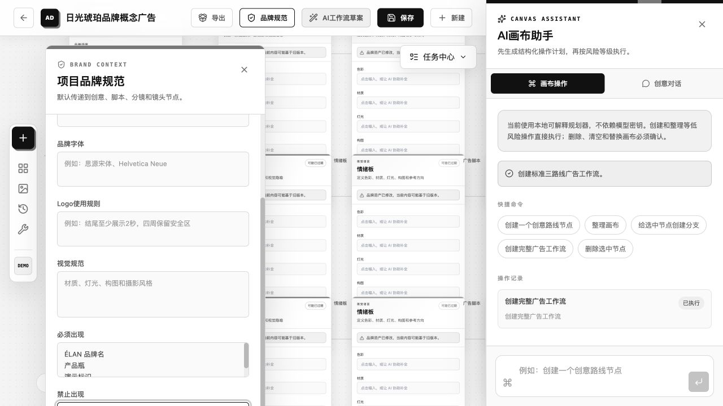Click the send arrow in assistant input
The height and width of the screenshot is (406, 723).
pyautogui.click(x=699, y=382)
